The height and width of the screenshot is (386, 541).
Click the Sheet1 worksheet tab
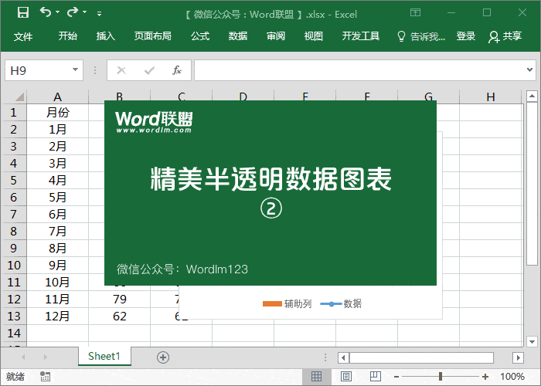coord(104,356)
